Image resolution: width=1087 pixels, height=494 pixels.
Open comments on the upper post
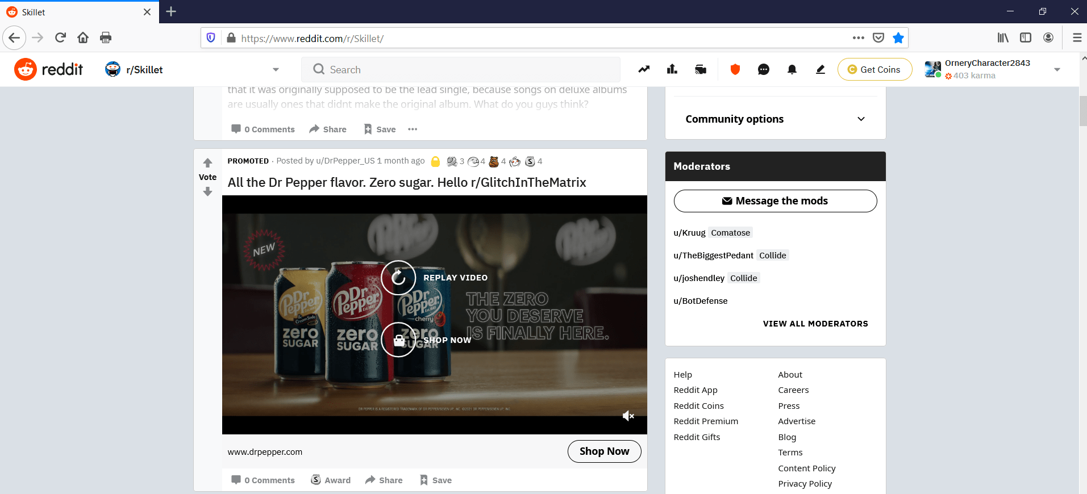[x=263, y=129]
